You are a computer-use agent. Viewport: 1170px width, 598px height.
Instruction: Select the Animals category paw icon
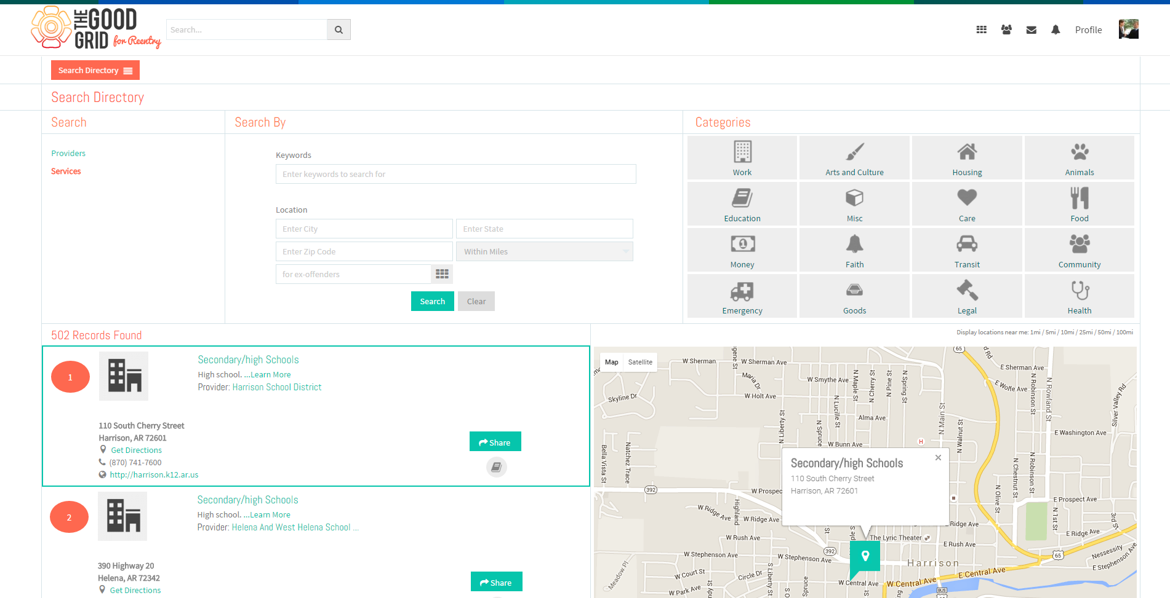tap(1079, 151)
